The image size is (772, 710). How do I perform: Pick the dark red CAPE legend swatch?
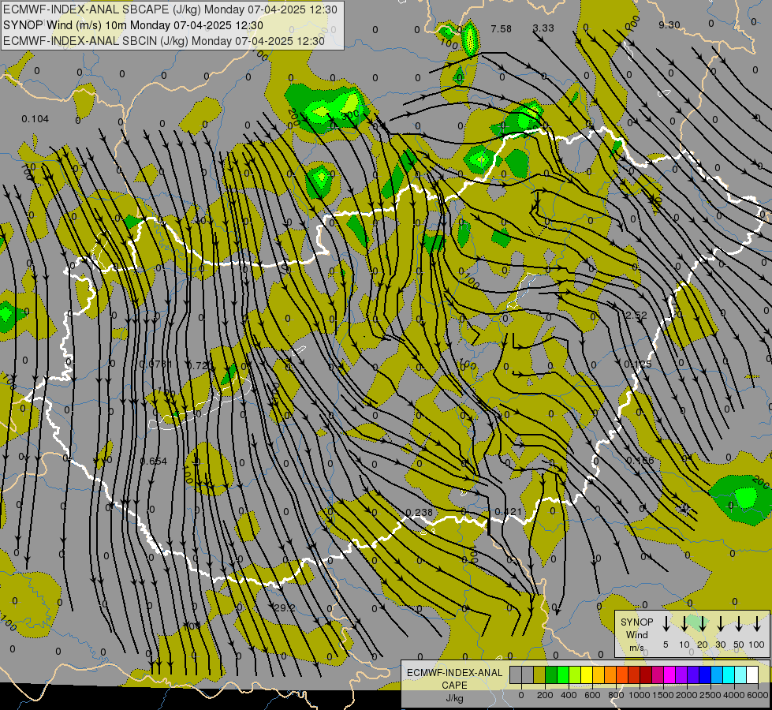coord(646,674)
